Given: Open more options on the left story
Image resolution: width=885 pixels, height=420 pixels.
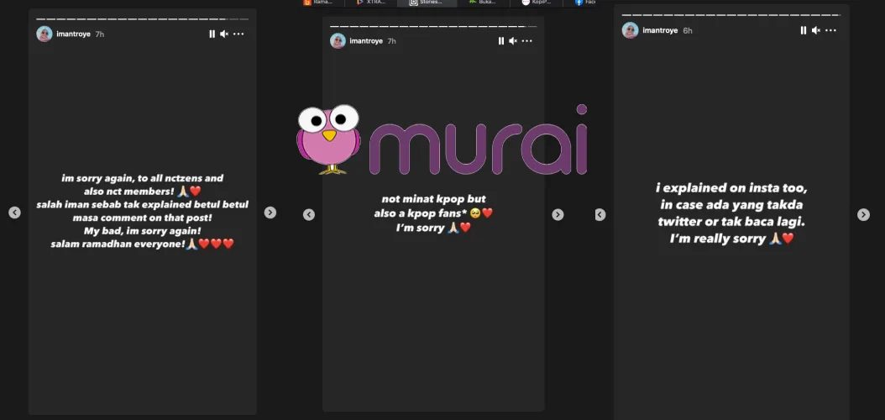Looking at the screenshot, I should [x=238, y=34].
